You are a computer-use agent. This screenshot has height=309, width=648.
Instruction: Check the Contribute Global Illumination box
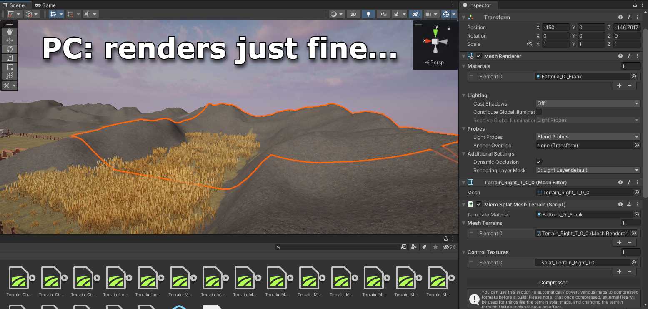tap(538, 112)
